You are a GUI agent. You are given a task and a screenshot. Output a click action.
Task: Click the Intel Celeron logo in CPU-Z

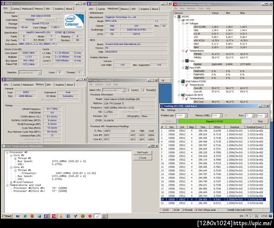click(x=74, y=21)
